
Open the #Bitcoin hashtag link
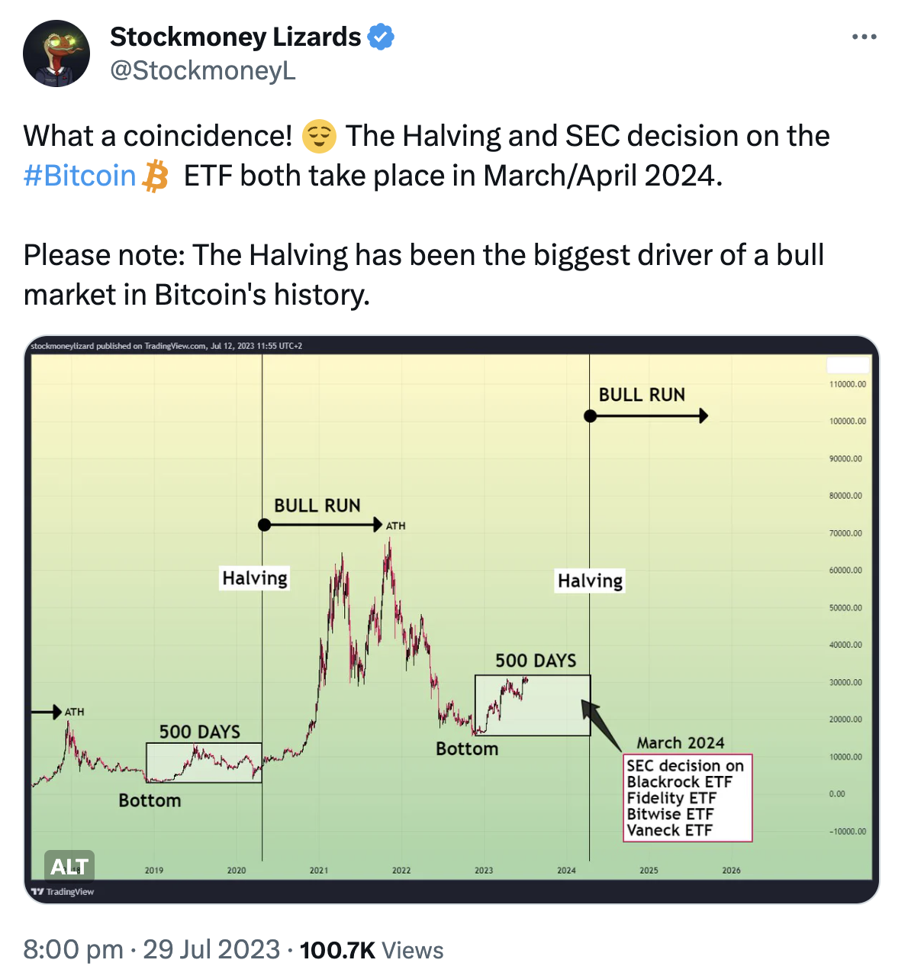79,176
